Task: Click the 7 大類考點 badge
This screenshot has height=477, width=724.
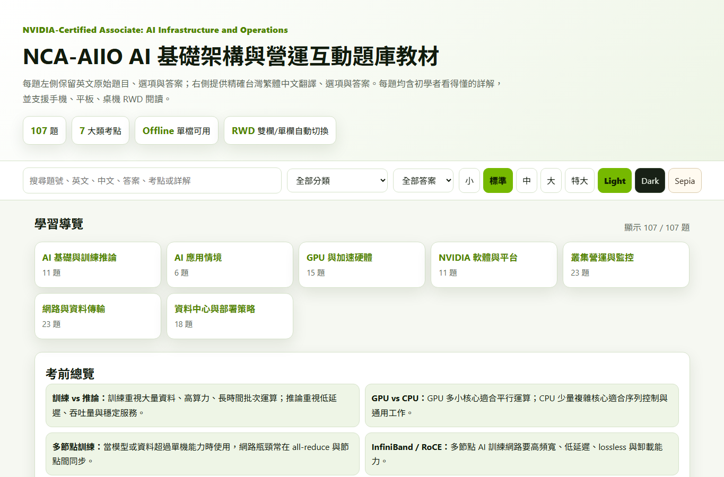Action: point(100,130)
